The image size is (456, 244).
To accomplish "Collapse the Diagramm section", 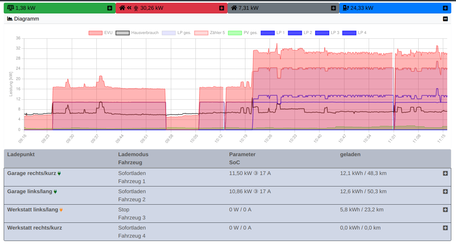I will (445, 19).
